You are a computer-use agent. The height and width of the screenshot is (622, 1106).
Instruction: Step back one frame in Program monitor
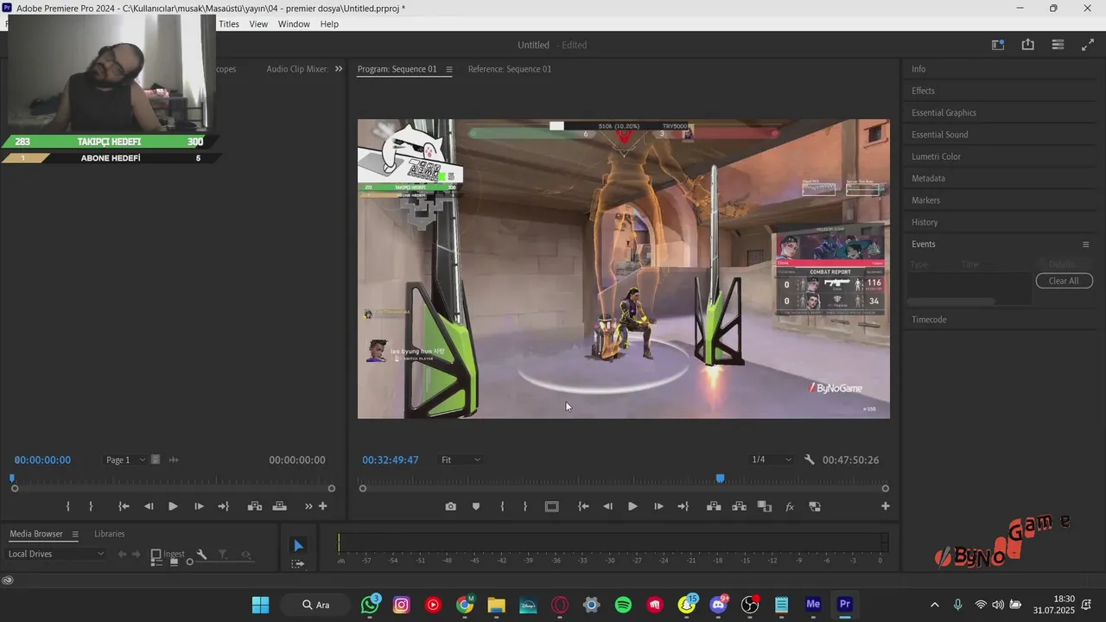tap(607, 507)
